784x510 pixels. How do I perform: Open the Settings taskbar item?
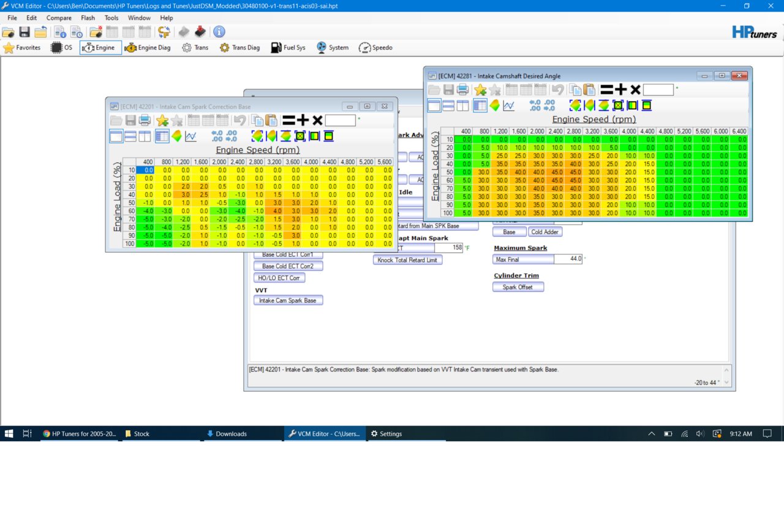point(406,433)
